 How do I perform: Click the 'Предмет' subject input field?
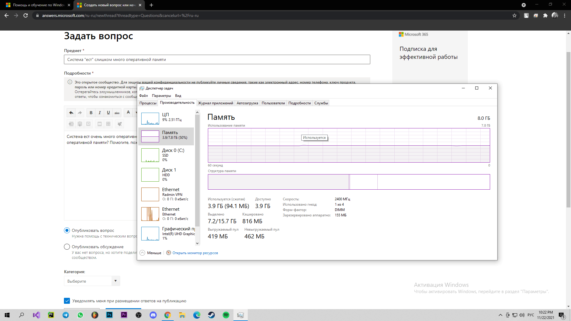click(x=217, y=59)
